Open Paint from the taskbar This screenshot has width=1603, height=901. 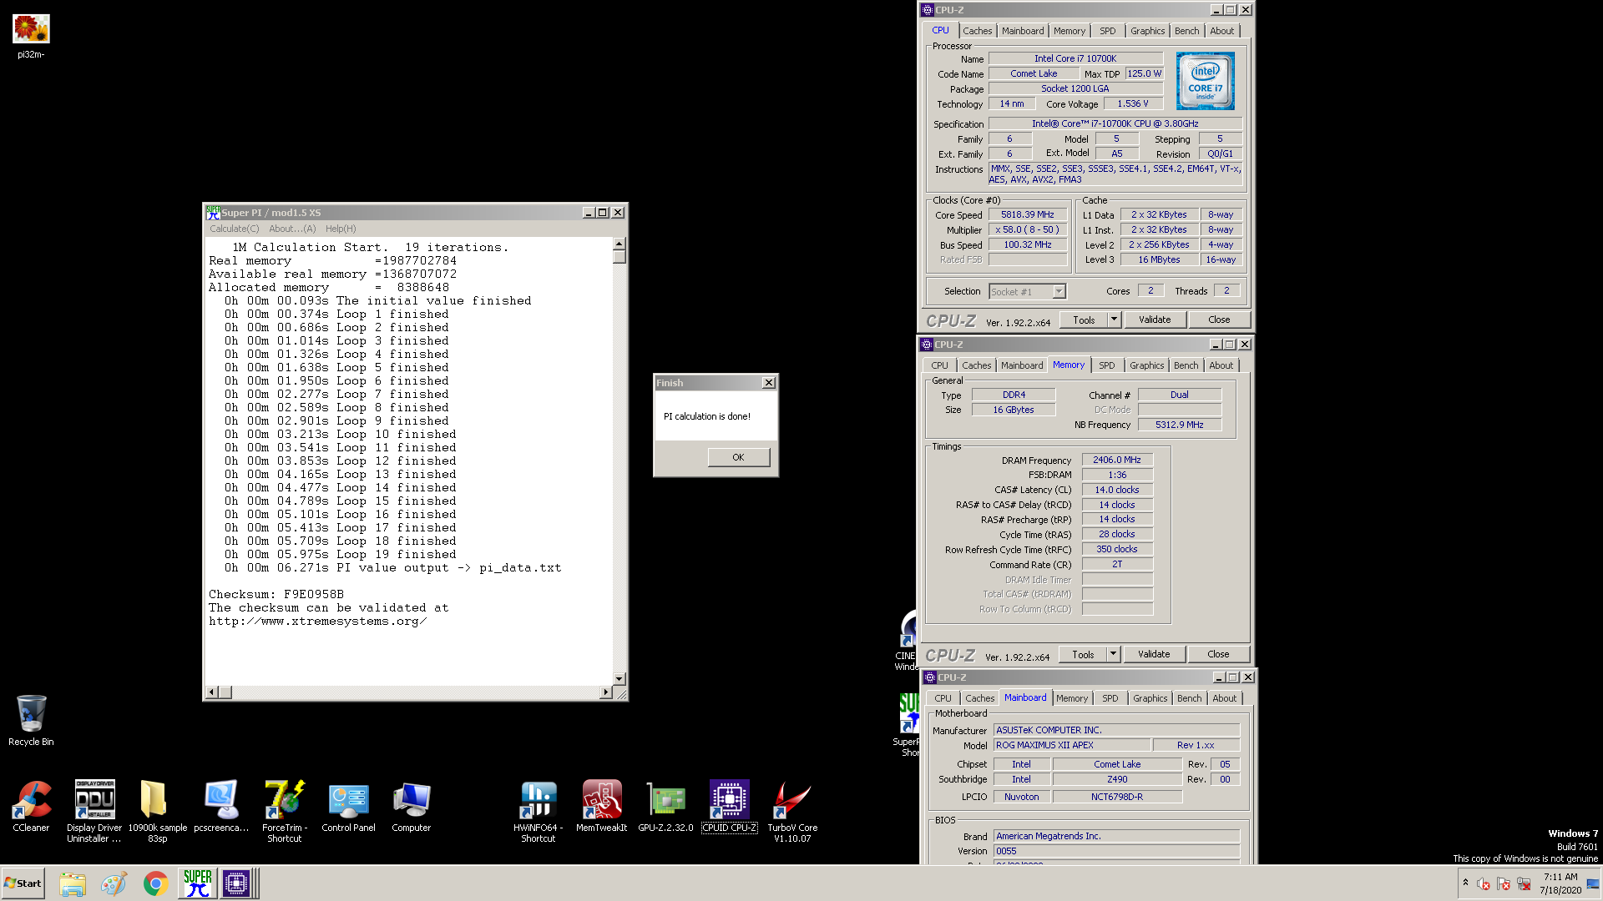114,883
